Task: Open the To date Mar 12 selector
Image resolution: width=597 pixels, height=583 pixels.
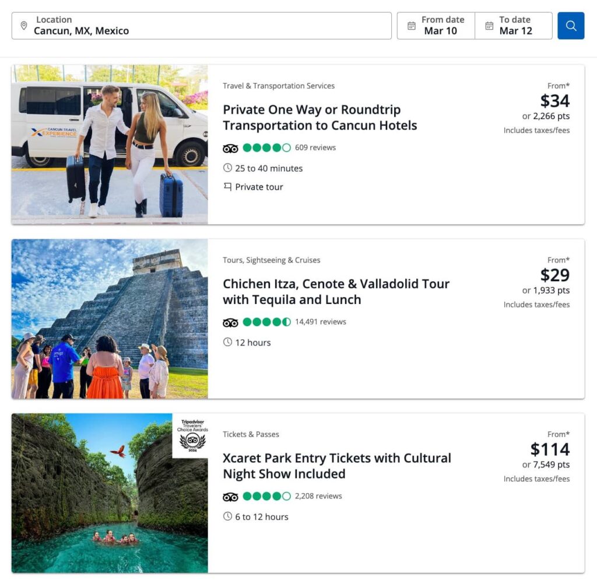Action: [518, 25]
